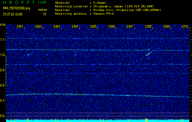The width and height of the screenshot is (192, 122).
Task: Click frequency axis label 0.7
Action: [x=2, y=101]
